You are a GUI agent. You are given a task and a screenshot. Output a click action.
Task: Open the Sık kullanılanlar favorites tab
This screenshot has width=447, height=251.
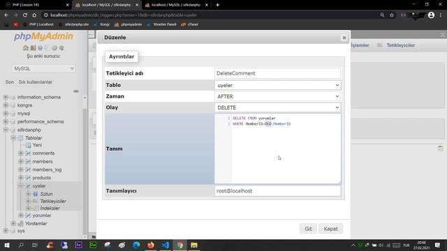click(36, 82)
